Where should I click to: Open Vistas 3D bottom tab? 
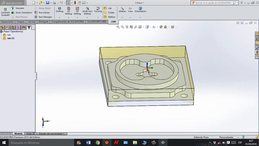click(31, 133)
